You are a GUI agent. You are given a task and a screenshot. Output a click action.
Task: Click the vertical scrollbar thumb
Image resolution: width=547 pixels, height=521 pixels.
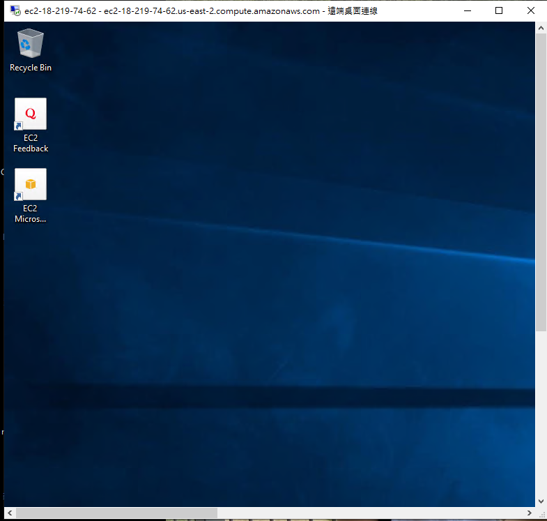coord(541,182)
